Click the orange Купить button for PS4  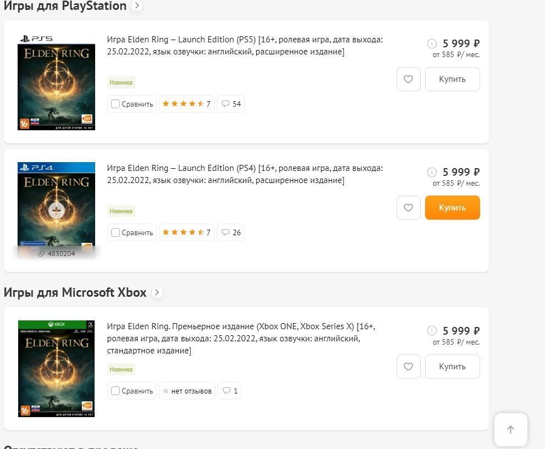(x=452, y=208)
